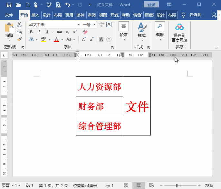Copy the selection icon
221x189 pixels.
pos(19,32)
